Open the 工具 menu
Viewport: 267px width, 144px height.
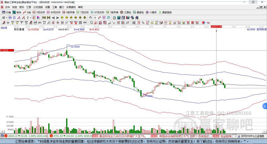tap(54, 7)
